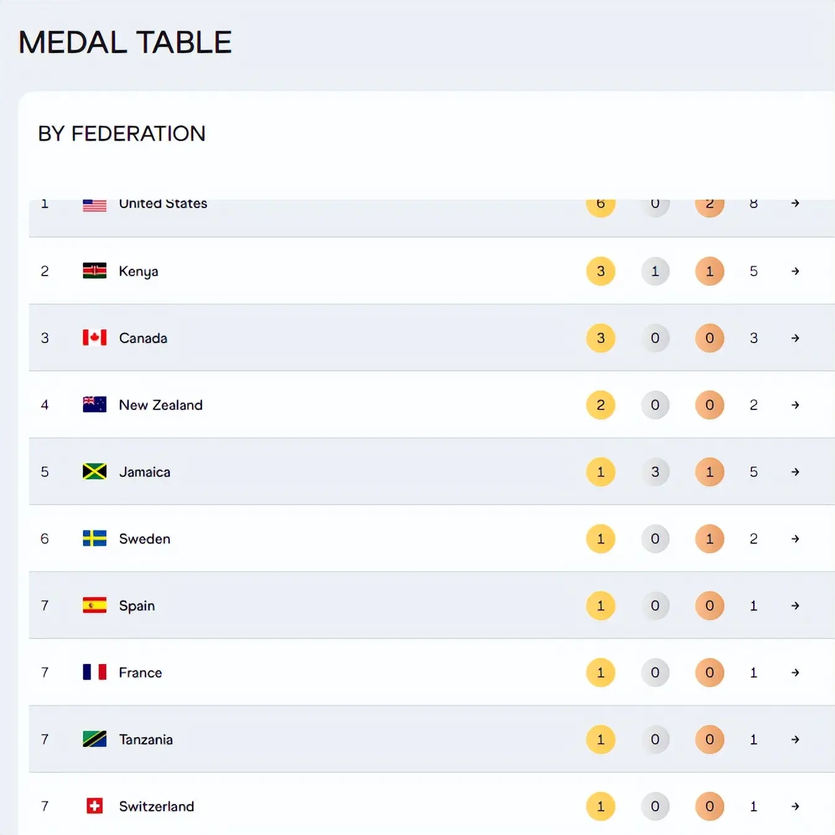Open the Kenya federation link

(x=138, y=271)
